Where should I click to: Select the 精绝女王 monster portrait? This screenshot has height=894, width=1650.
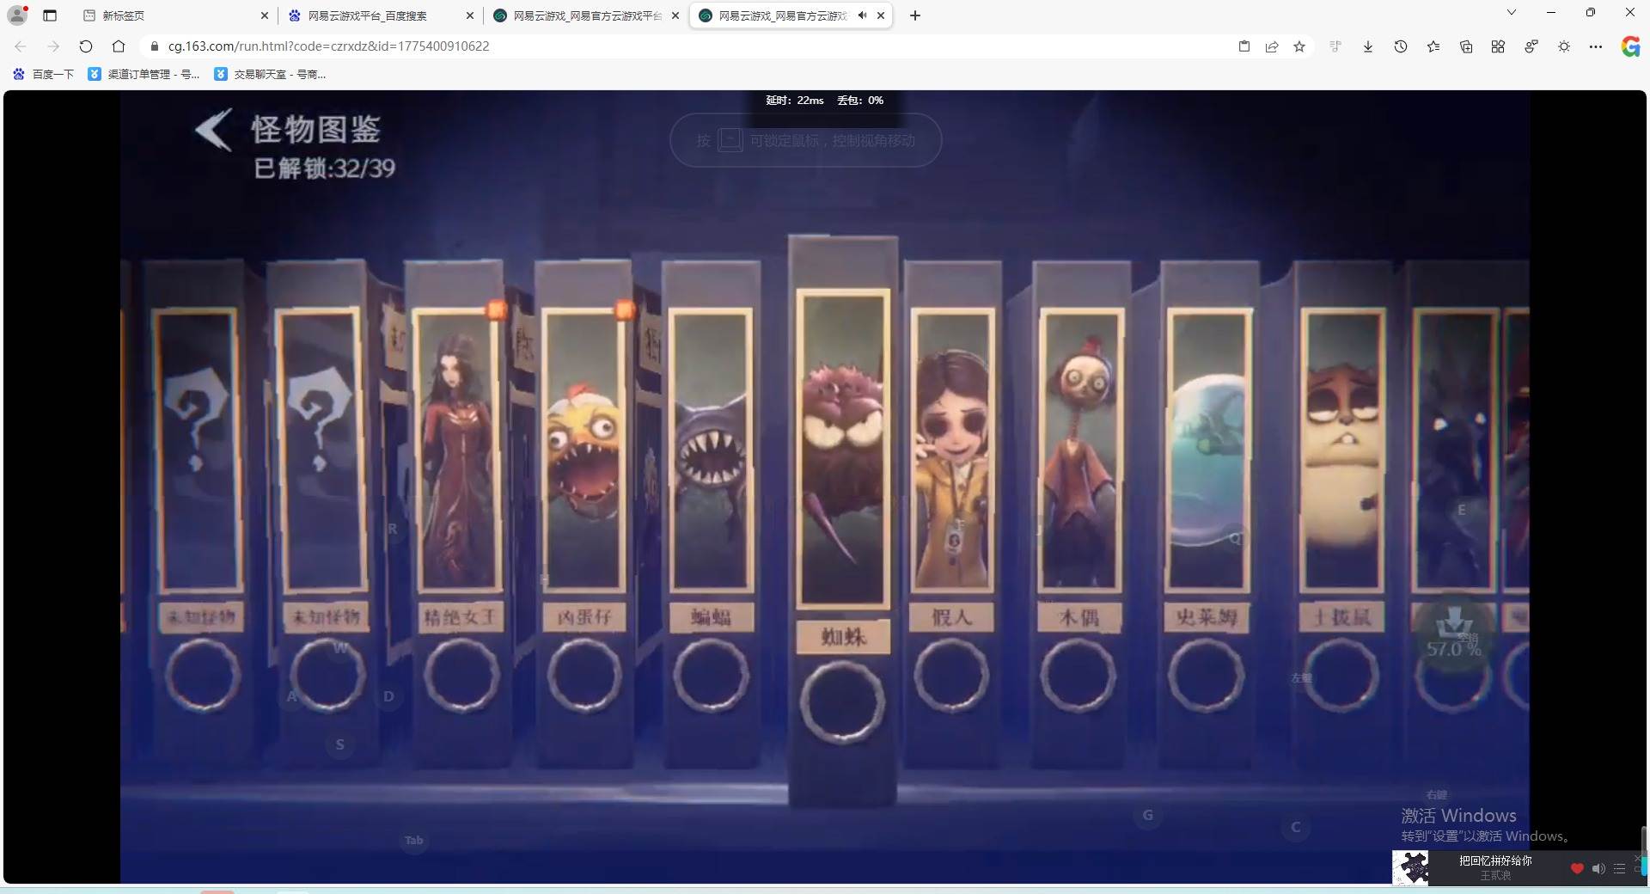[456, 450]
